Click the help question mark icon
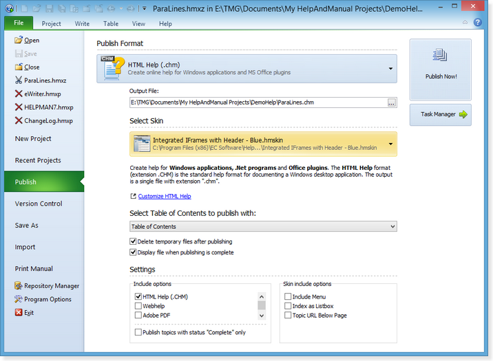The image size is (493, 361). click(478, 23)
